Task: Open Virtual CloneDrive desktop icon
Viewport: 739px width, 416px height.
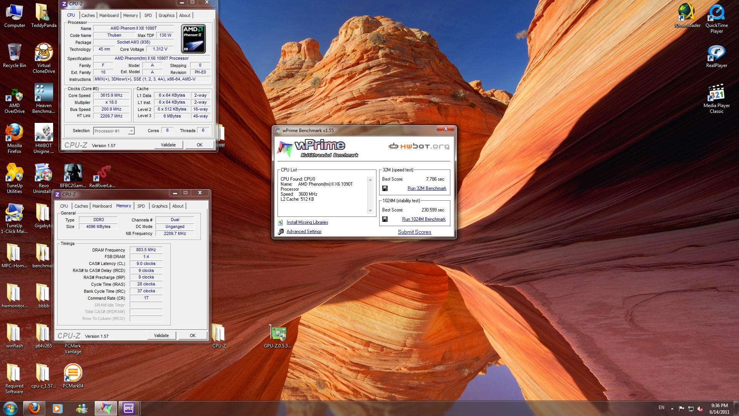Action: [43, 58]
